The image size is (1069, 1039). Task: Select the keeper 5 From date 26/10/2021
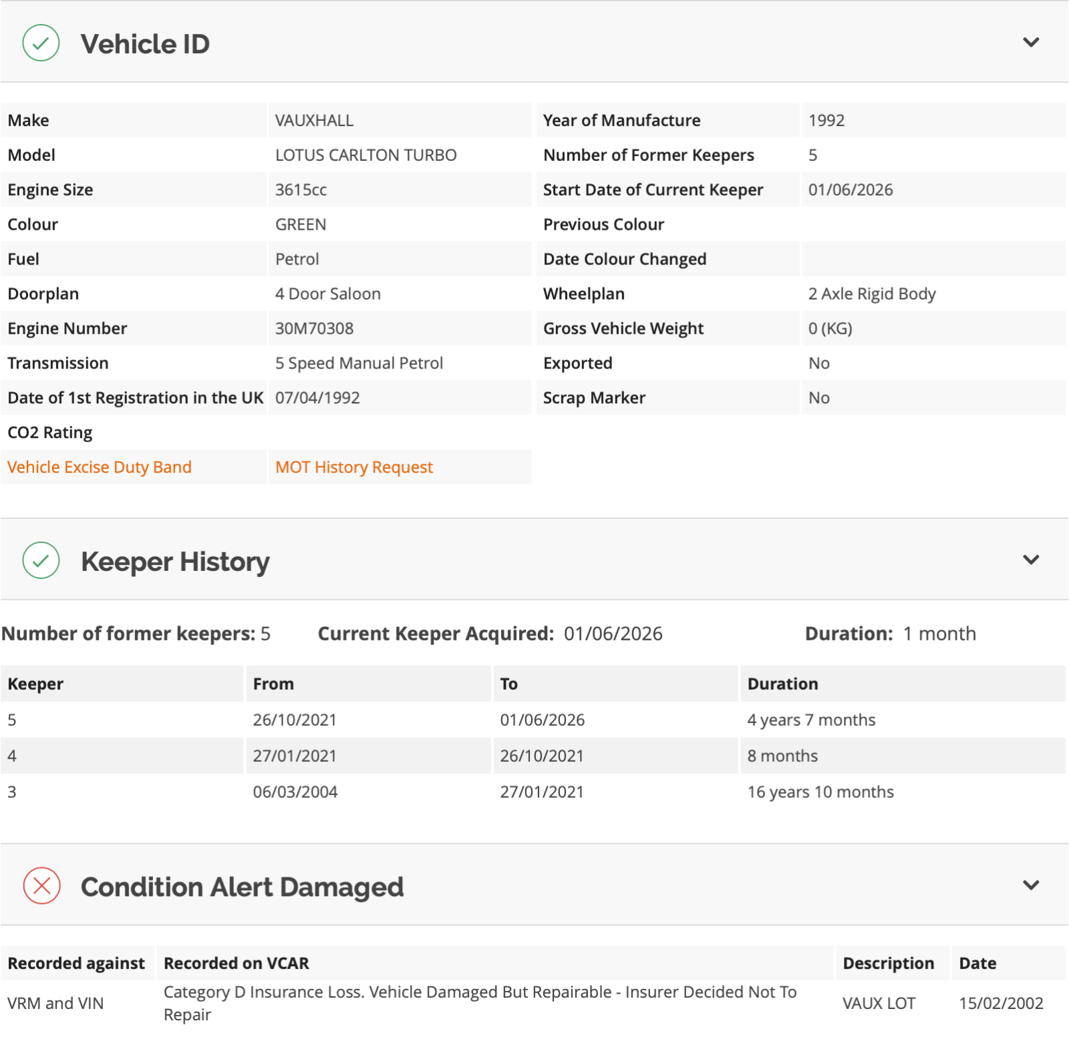(295, 720)
